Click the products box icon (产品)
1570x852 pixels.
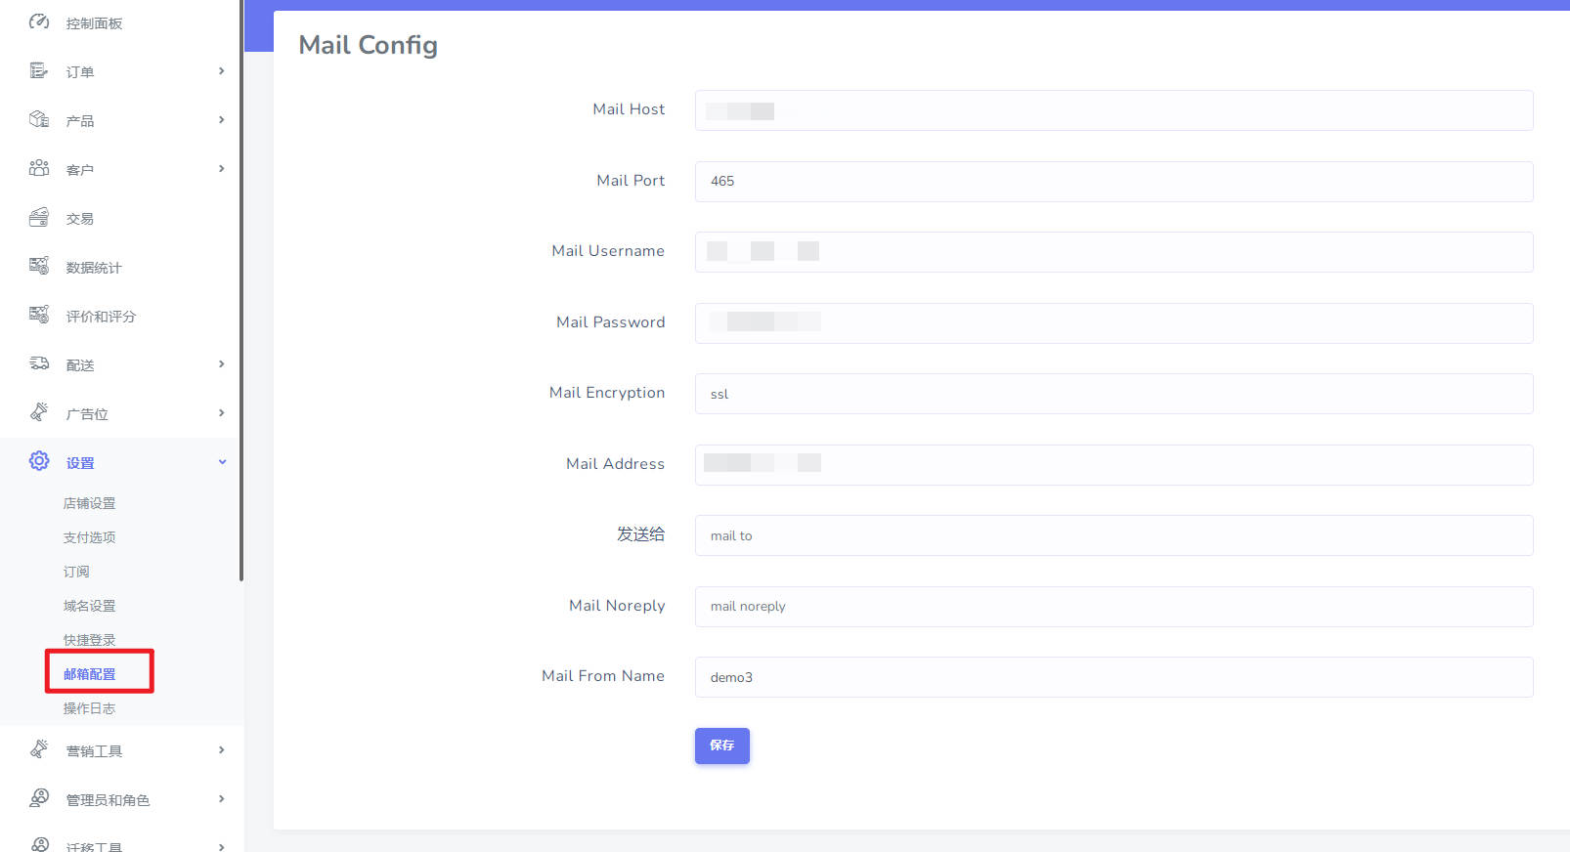click(39, 119)
